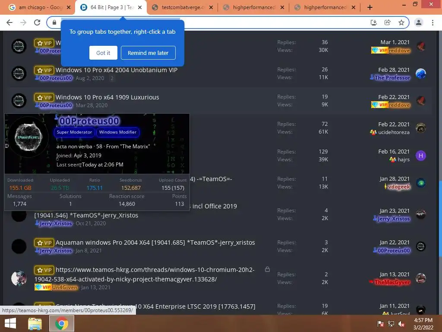Open last poster hajrs profile

(404, 160)
